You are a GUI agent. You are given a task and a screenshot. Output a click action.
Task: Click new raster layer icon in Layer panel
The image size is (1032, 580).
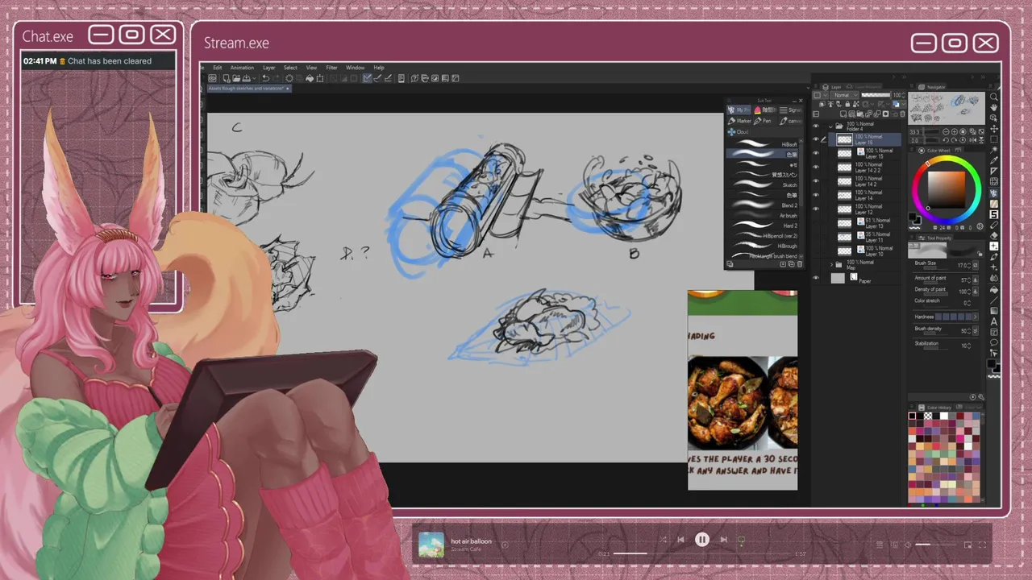pyautogui.click(x=843, y=114)
